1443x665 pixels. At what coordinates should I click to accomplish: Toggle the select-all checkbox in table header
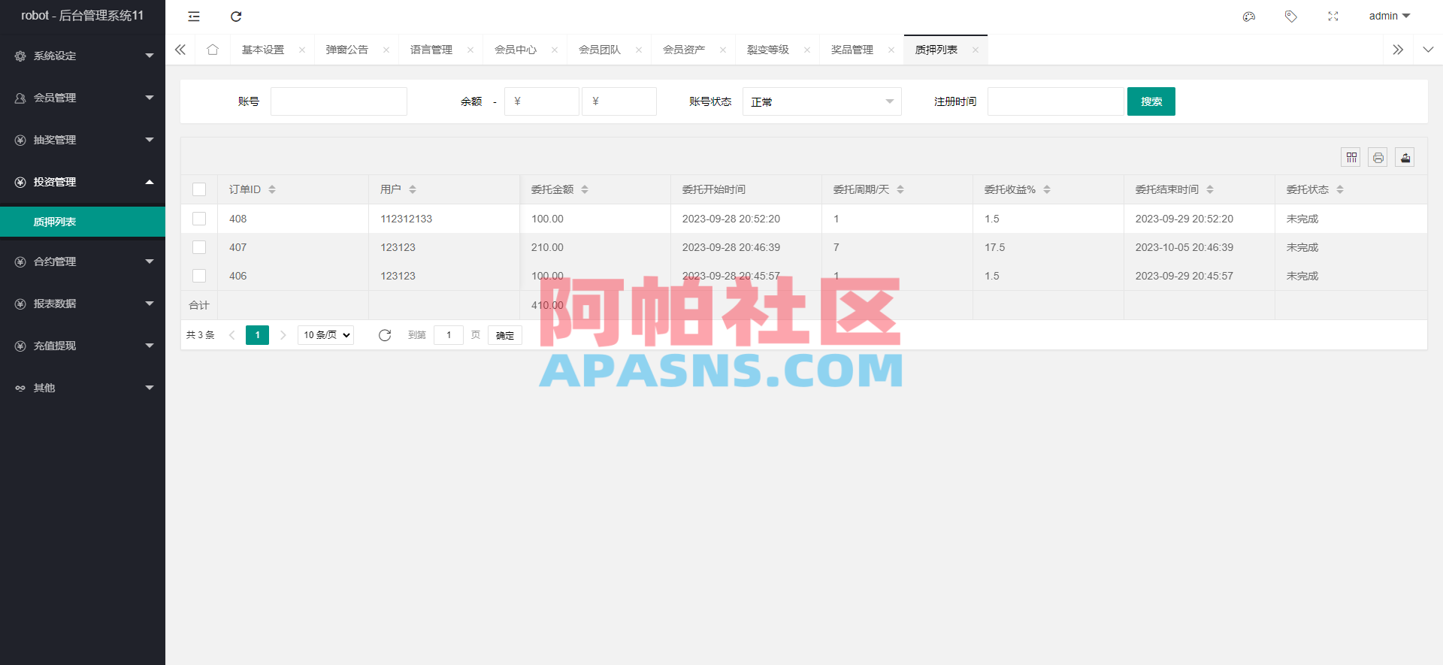click(x=199, y=189)
